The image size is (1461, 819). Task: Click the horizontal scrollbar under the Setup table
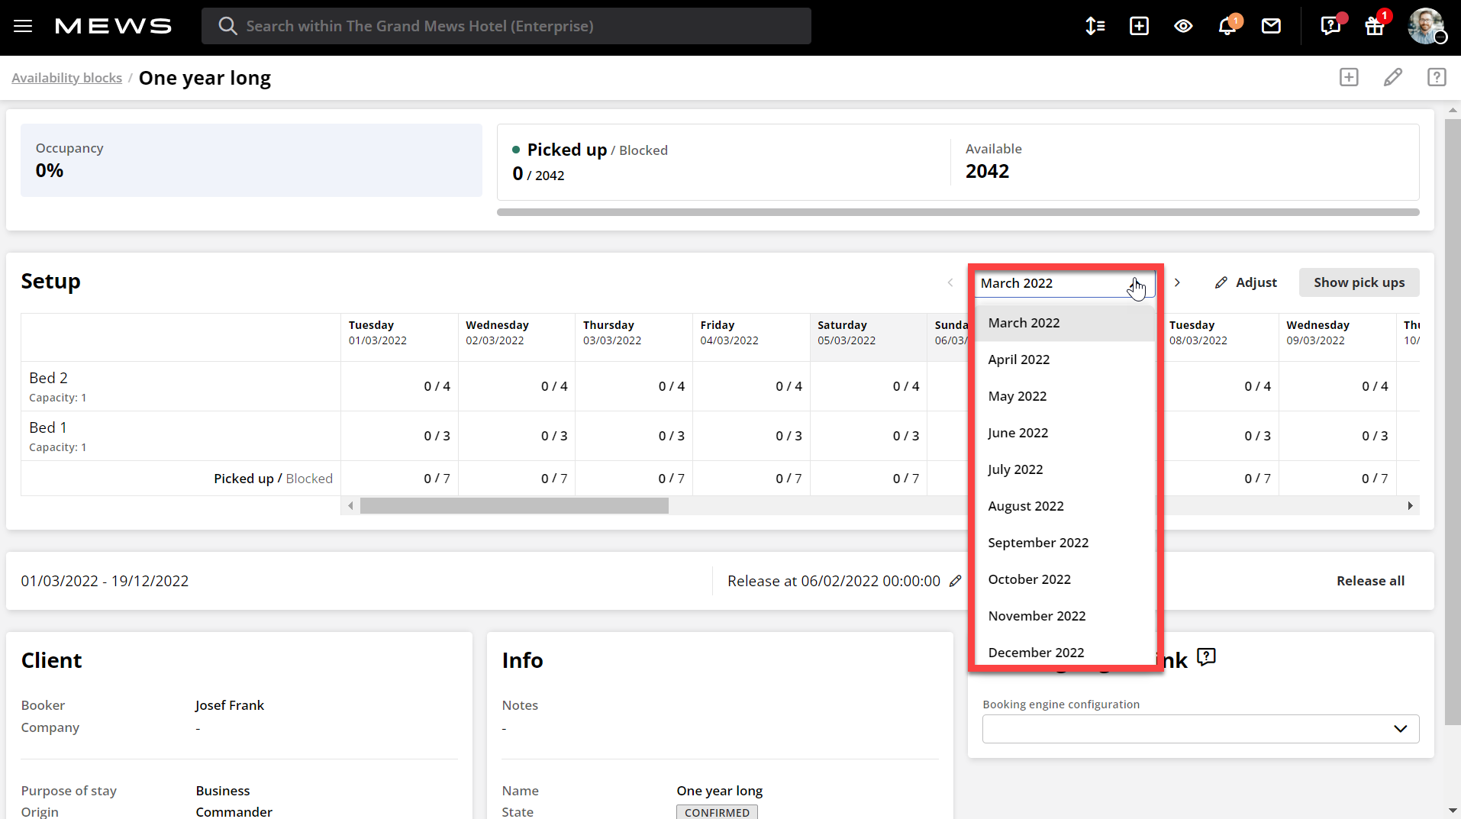515,505
